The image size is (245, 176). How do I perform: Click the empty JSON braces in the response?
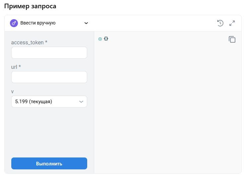[x=106, y=39]
